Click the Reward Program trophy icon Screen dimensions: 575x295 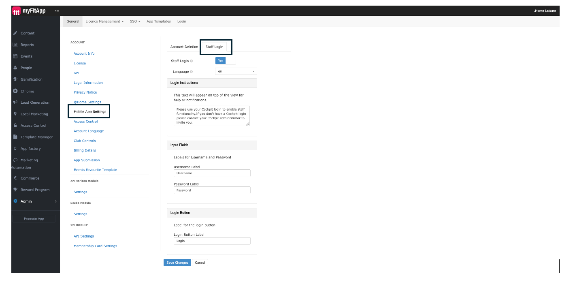pos(15,190)
